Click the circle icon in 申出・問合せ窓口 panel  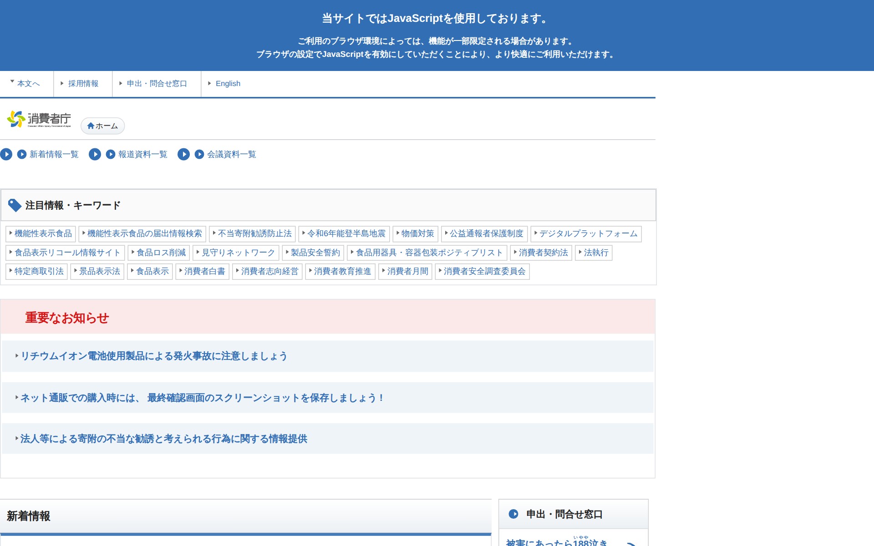[514, 514]
